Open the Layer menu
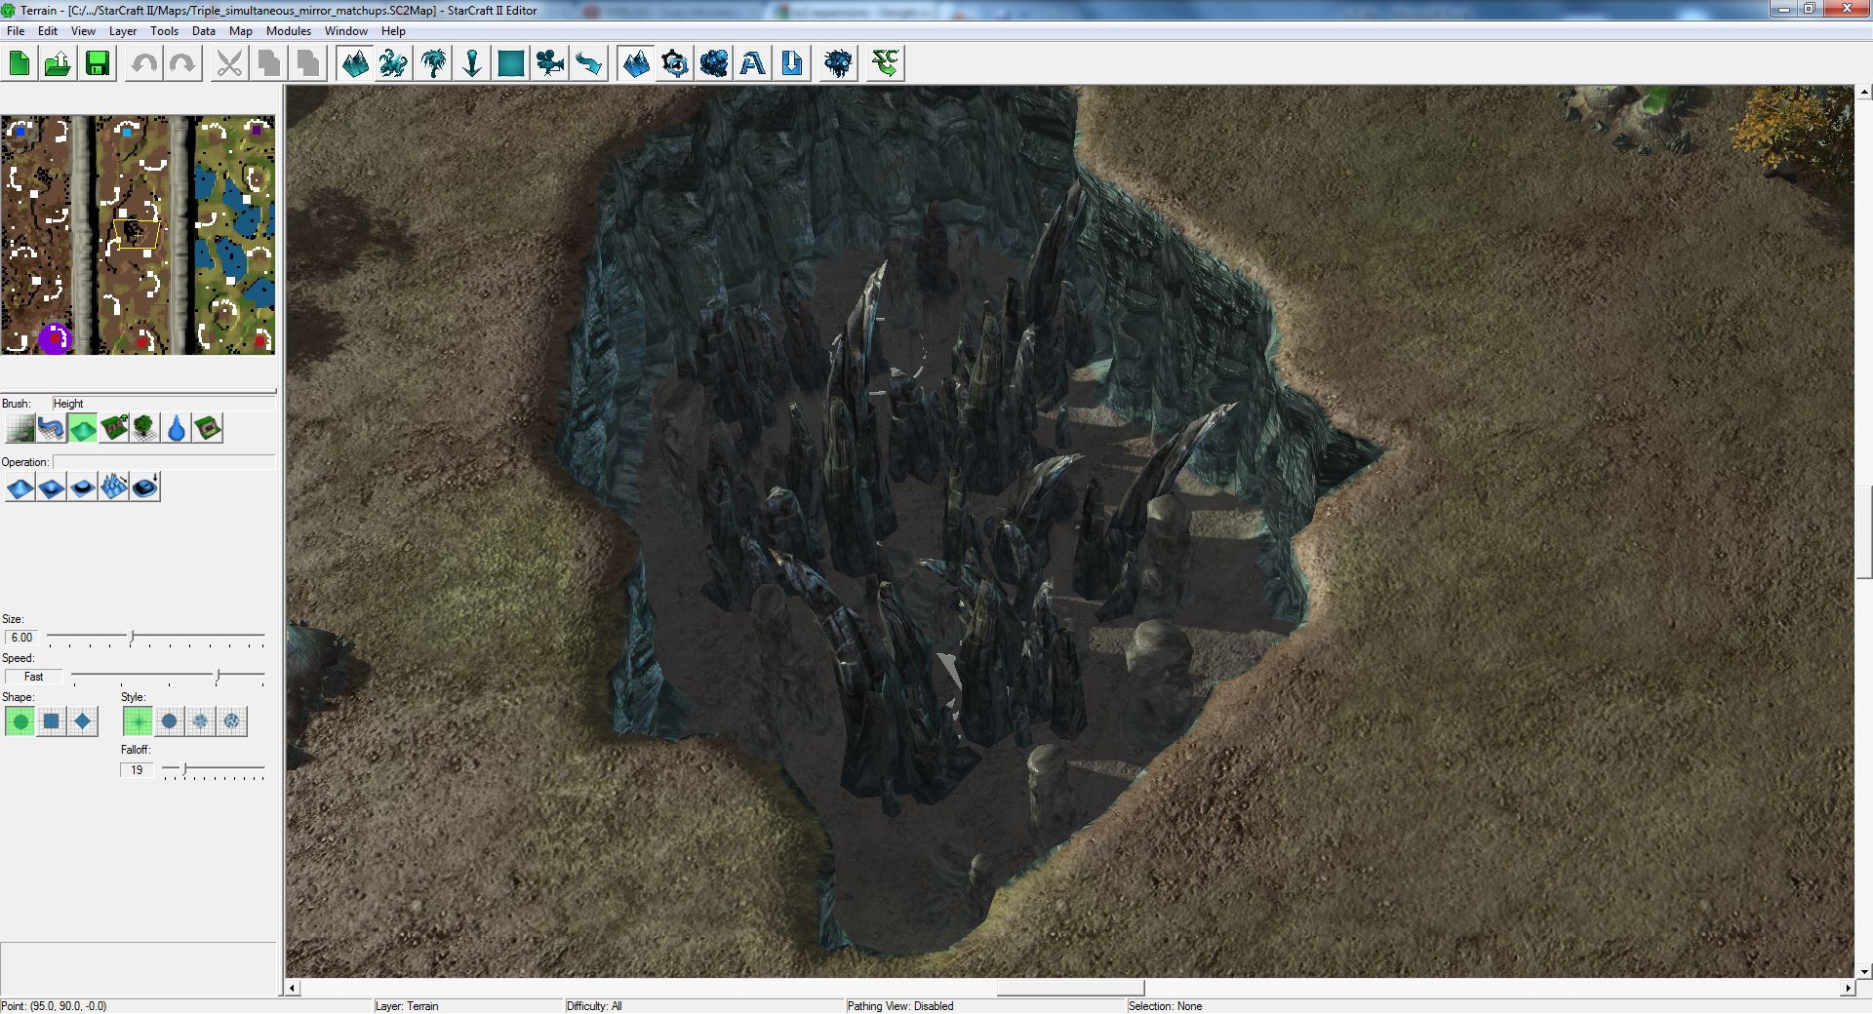This screenshot has width=1873, height=1014. pyautogui.click(x=123, y=31)
